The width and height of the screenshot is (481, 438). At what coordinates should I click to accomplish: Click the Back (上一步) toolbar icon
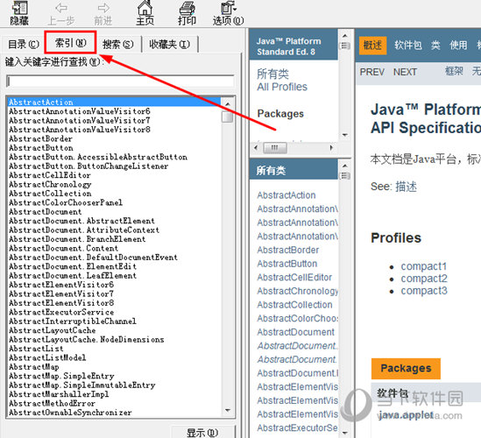pyautogui.click(x=61, y=13)
